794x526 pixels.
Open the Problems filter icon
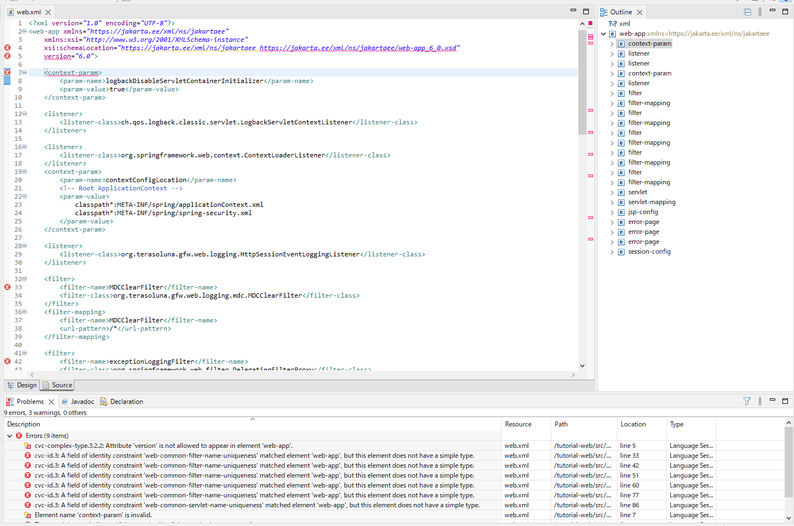coord(747,402)
